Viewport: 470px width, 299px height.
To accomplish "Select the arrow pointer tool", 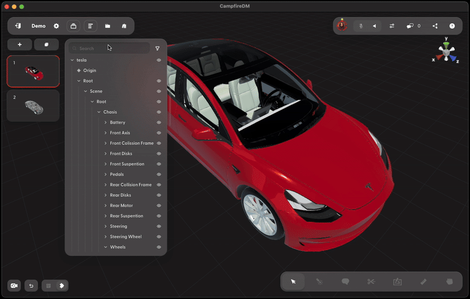I will point(293,281).
